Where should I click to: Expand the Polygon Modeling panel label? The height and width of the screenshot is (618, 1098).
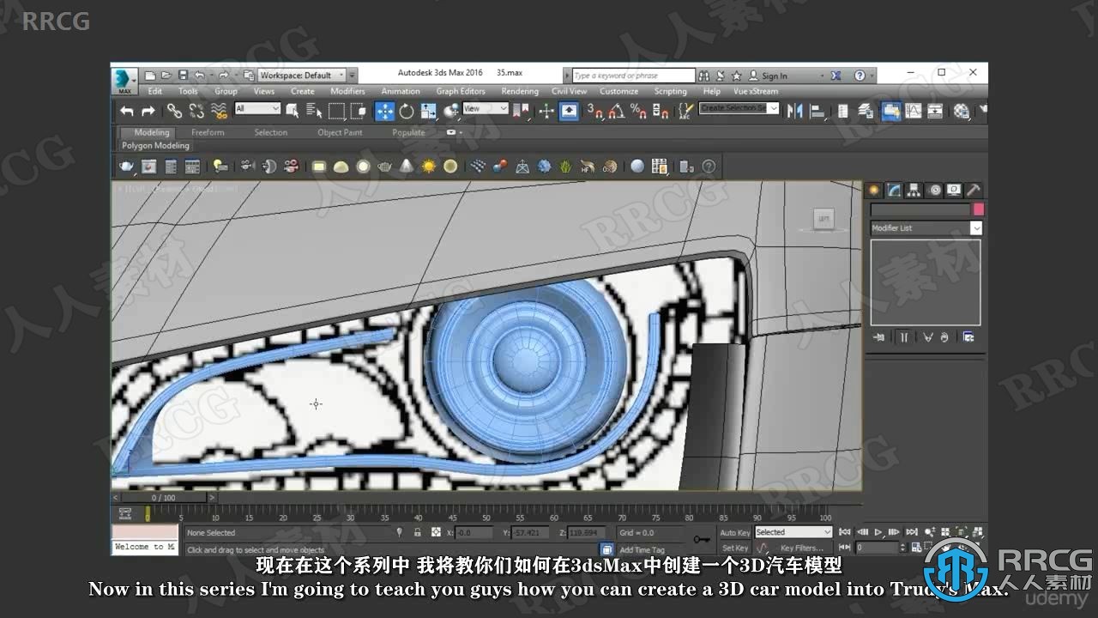[155, 146]
